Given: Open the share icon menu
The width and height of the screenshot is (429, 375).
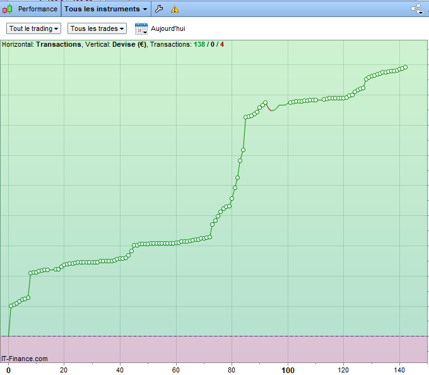Looking at the screenshot, I should tap(417, 9).
